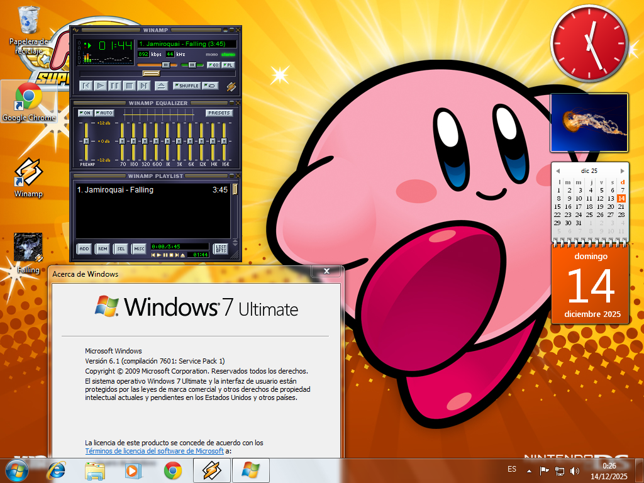This screenshot has width=644, height=483.
Task: Toggle the repeat button next to Shuffle
Action: (211, 86)
